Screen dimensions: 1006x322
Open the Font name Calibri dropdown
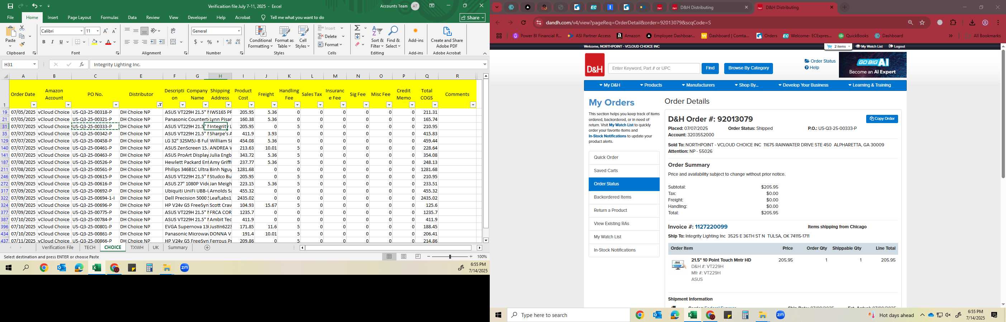pos(81,31)
